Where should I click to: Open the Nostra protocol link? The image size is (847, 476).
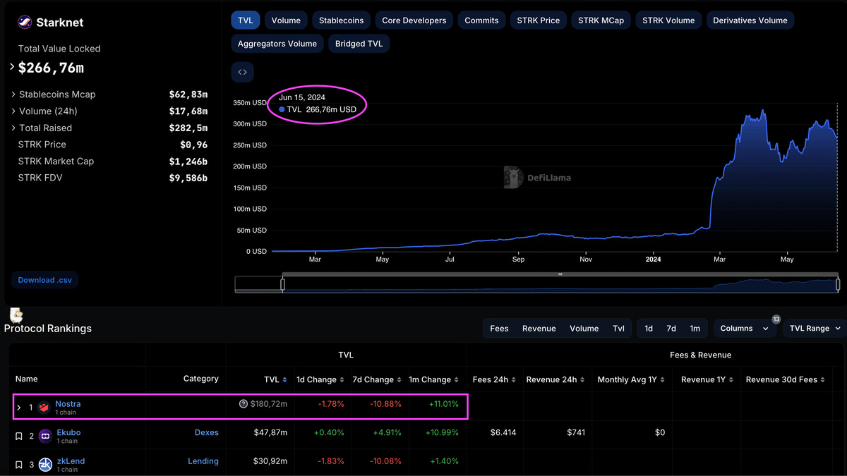click(68, 404)
